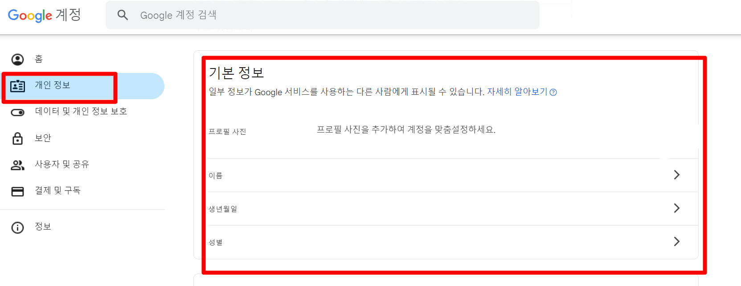Viewport: 741px width, 286px height.
Task: Click the 결제 및 구독 card icon
Action: 17,191
